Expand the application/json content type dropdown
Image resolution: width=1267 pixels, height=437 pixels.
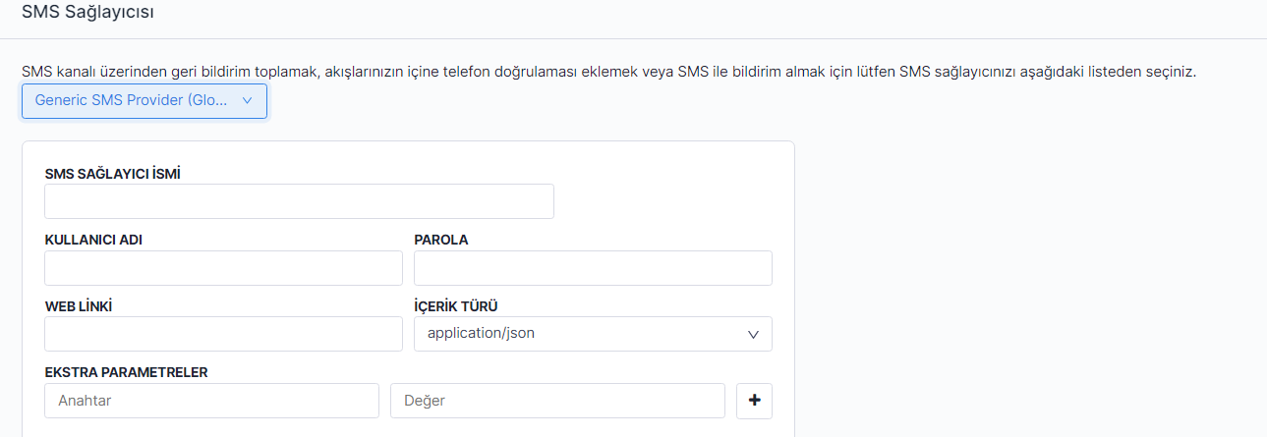[593, 334]
